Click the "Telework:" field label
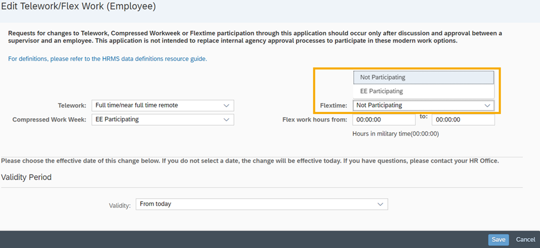The image size is (540, 248). pos(71,105)
